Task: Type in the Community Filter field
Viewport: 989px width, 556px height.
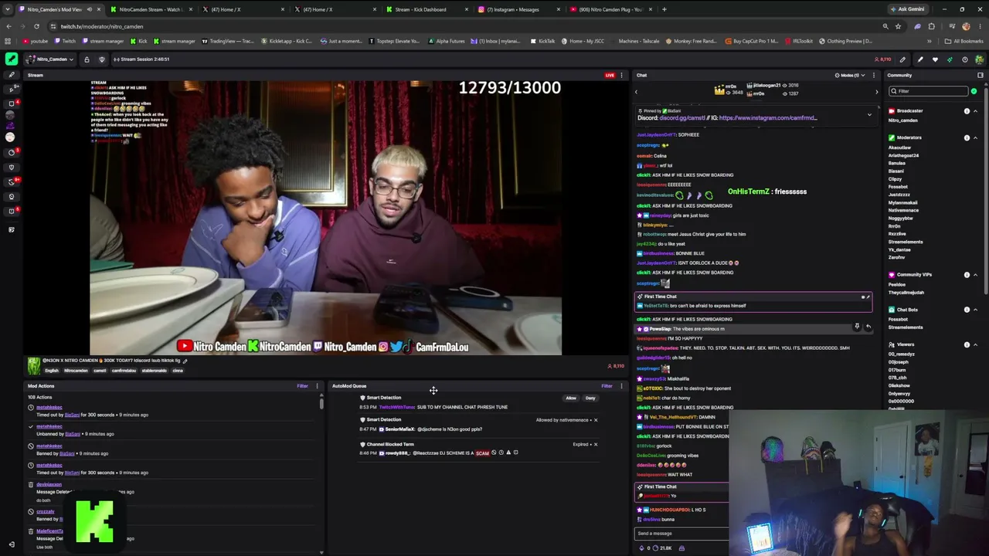Action: [x=927, y=91]
